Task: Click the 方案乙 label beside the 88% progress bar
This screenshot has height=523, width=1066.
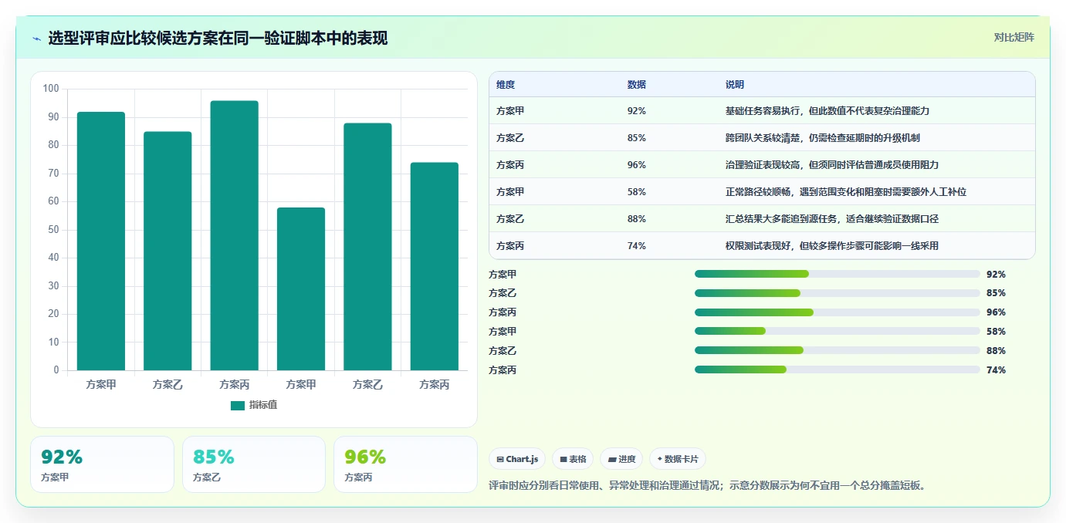Action: (x=503, y=351)
